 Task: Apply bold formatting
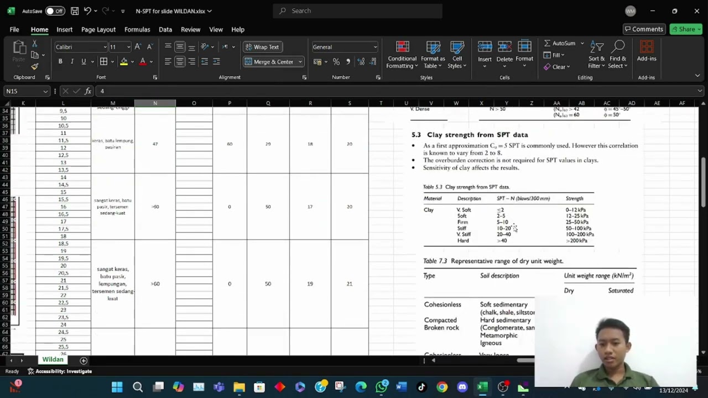60,61
